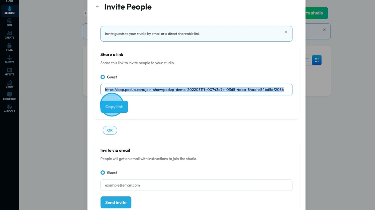The image size is (375, 210).
Task: Open AI Tools from sidebar
Action: (9, 109)
